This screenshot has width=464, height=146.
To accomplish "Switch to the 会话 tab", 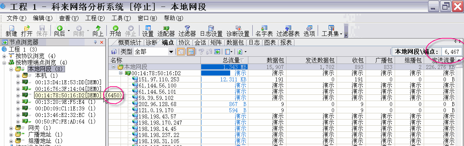I will [200, 42].
